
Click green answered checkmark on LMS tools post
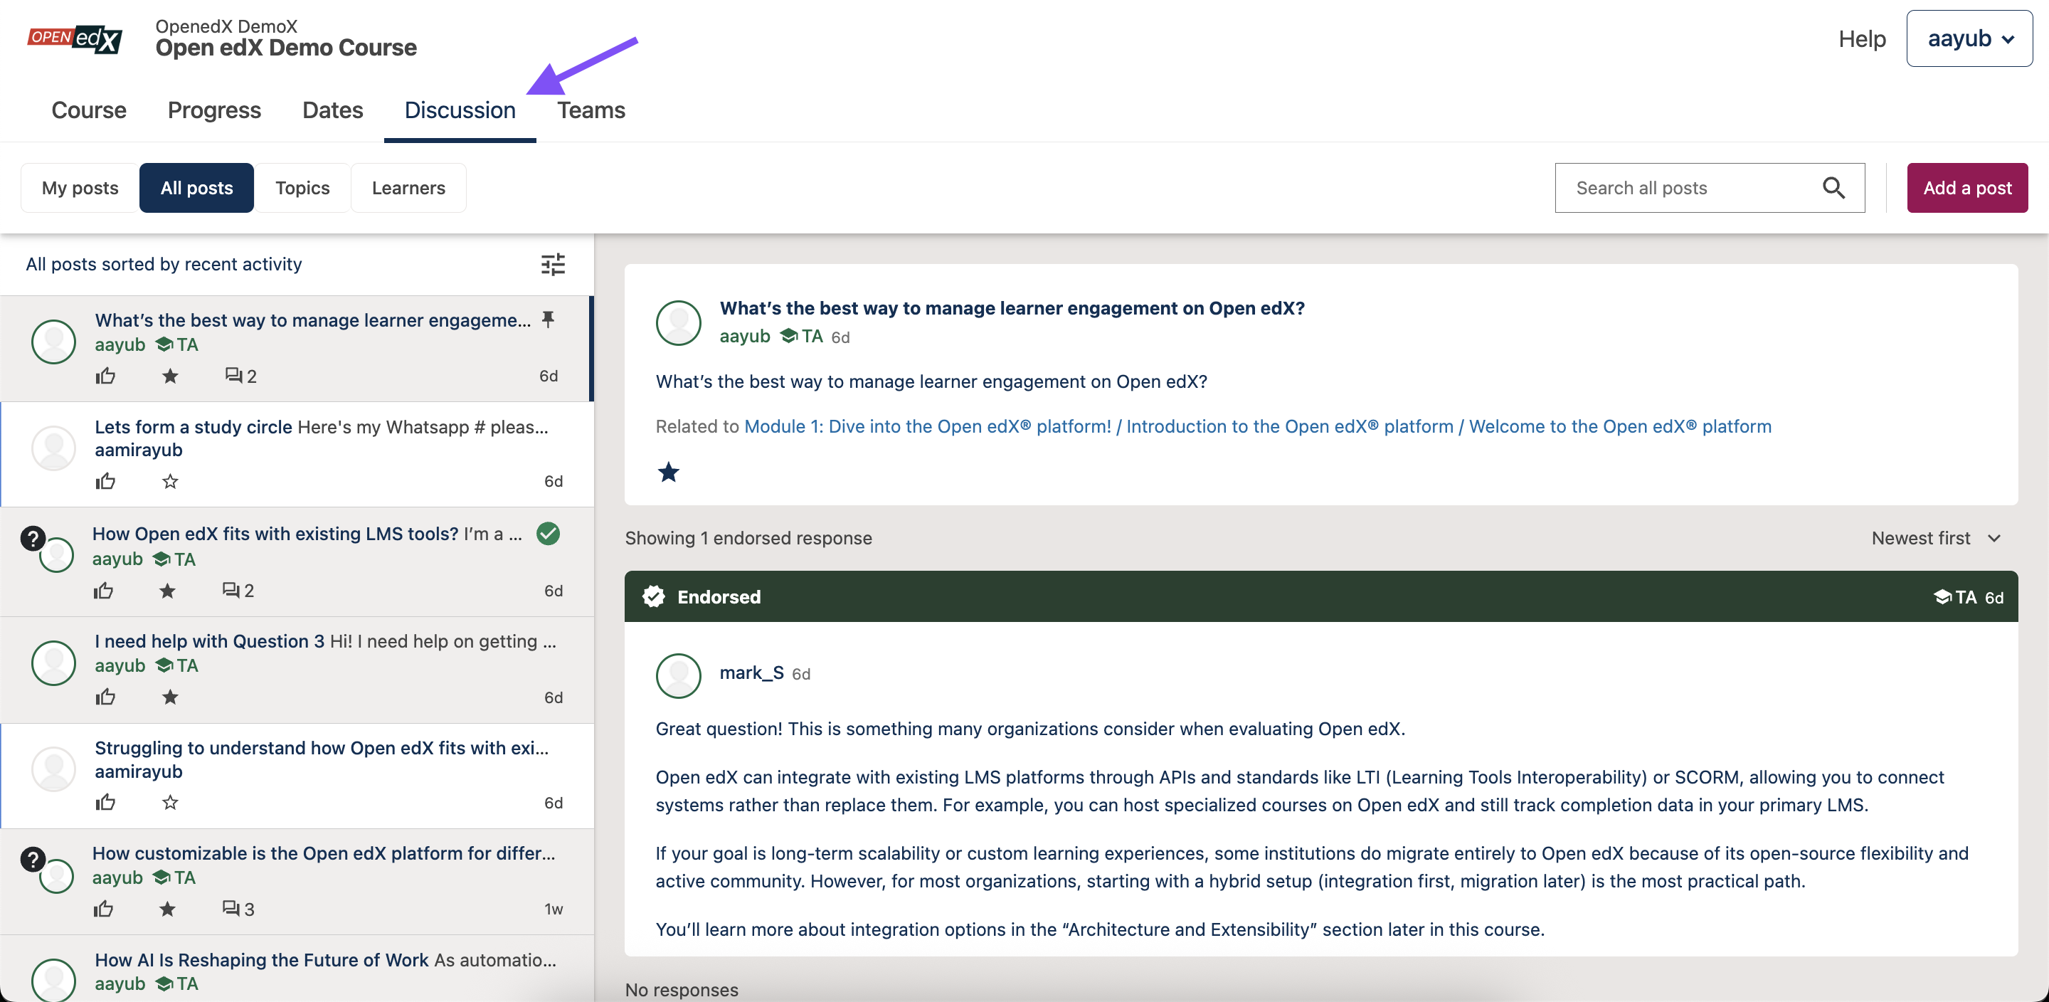[547, 533]
